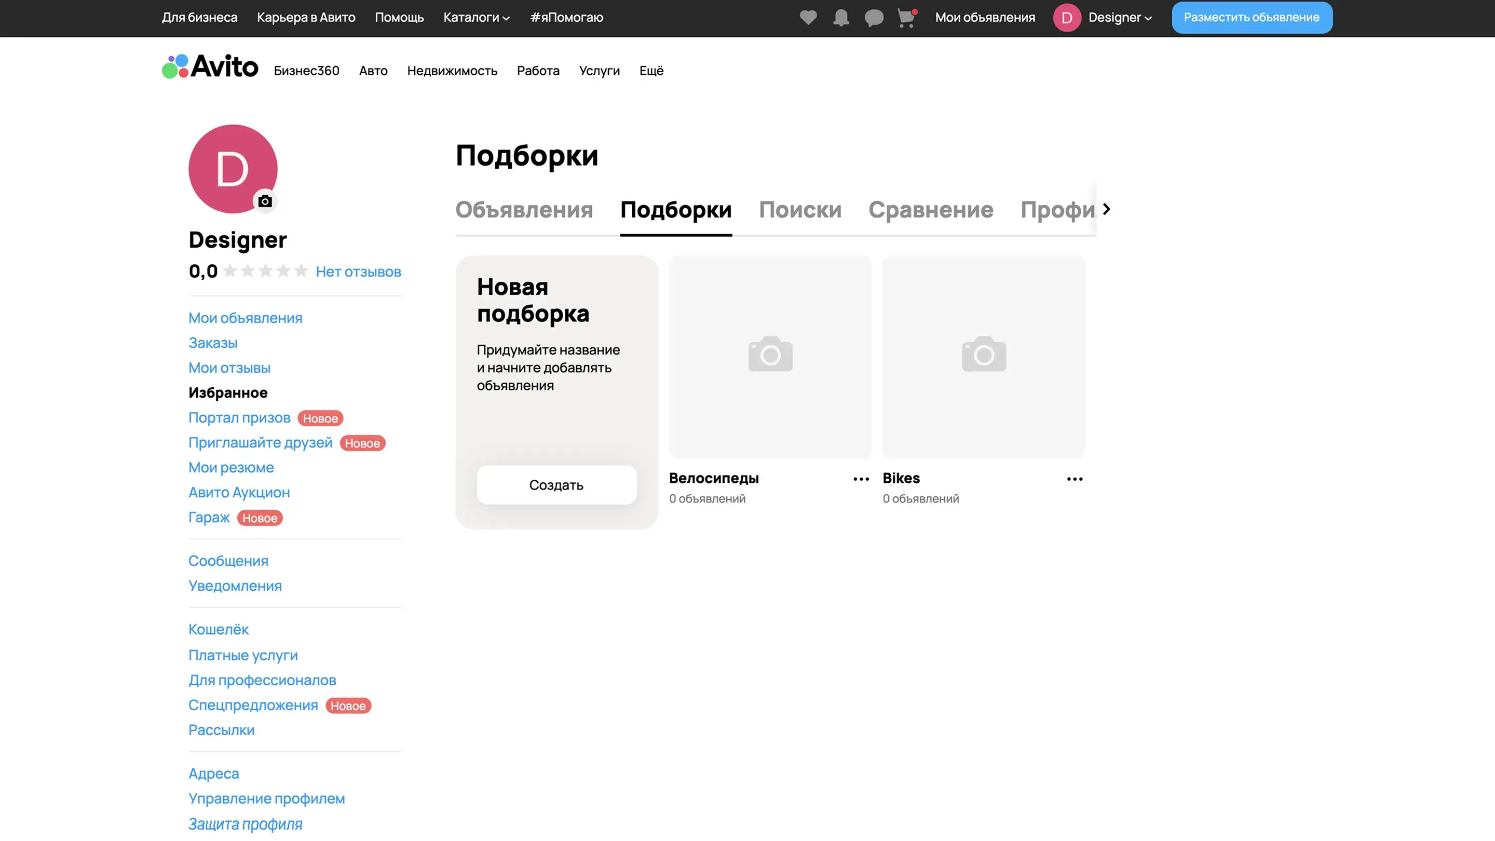Open three-dot menu for Велосипеды collection
This screenshot has height=841, width=1495.
pyautogui.click(x=861, y=479)
